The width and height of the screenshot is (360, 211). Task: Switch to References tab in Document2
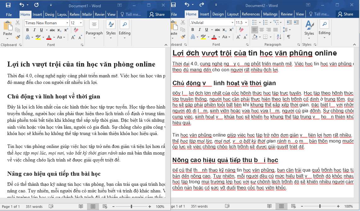point(251,14)
